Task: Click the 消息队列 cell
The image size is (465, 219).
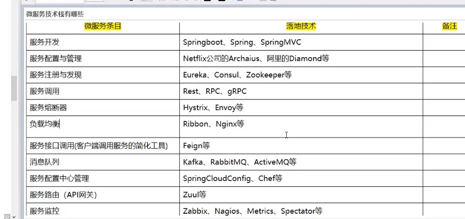Action: click(103, 162)
